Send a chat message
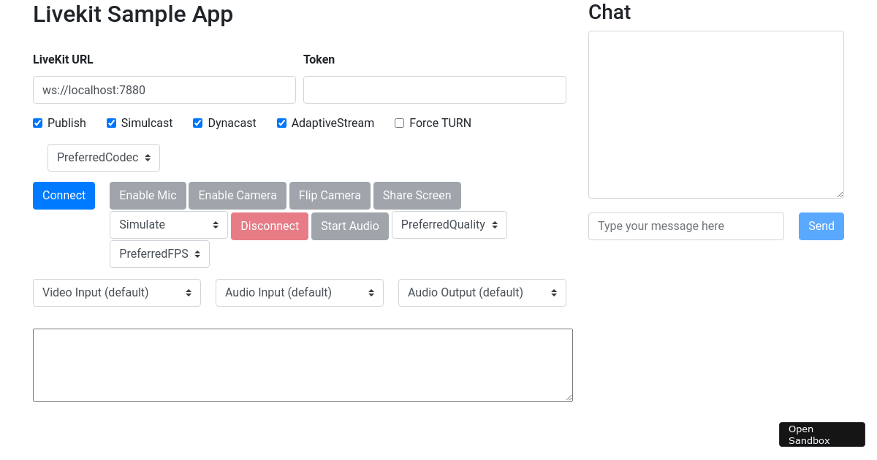This screenshot has height=460, width=877. pyautogui.click(x=821, y=226)
